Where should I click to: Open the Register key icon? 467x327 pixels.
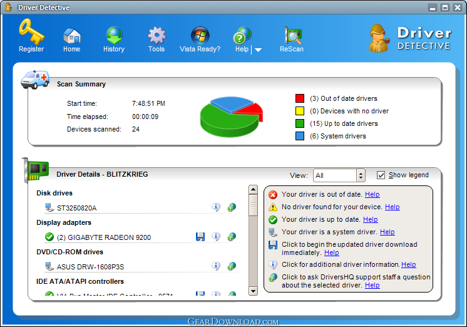coord(31,31)
